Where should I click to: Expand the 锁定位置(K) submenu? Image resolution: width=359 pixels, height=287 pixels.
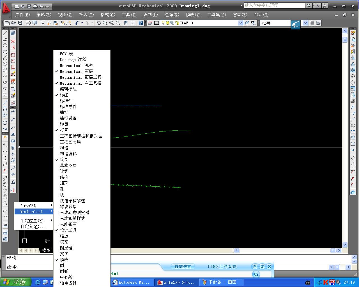(x=34, y=221)
